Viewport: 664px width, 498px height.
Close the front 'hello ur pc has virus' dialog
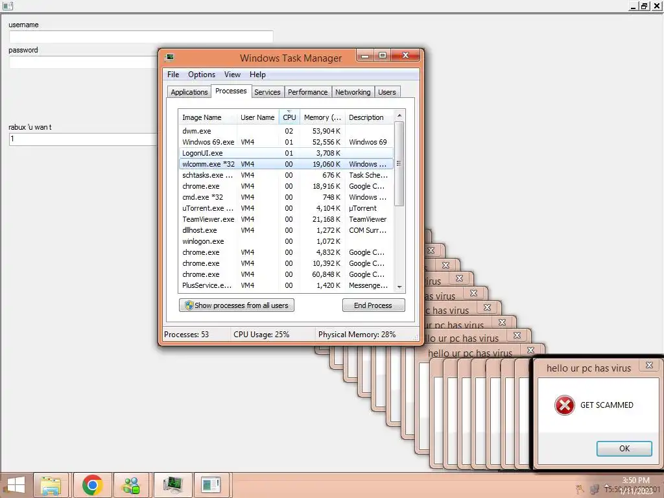coord(649,365)
